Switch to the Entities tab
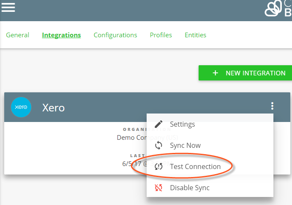Viewport: 292px width, 205px height. 195,35
